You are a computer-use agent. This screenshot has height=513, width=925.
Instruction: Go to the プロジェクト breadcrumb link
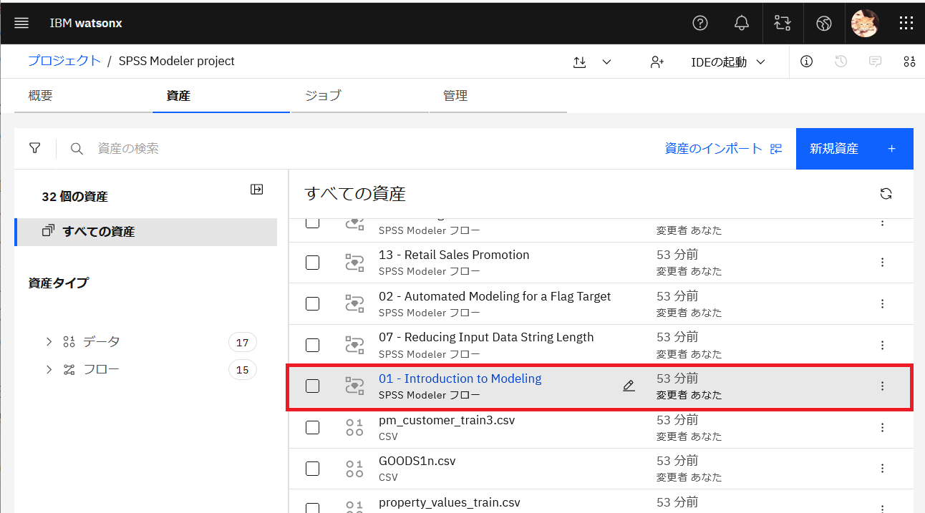[64, 61]
